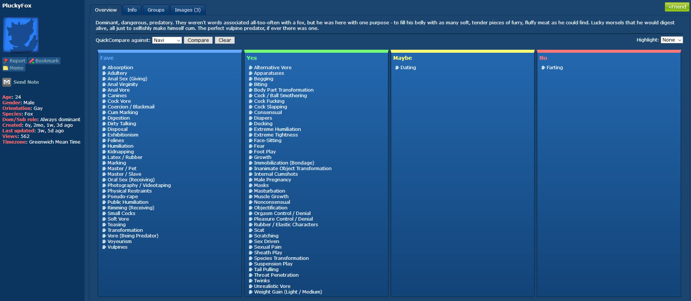The height and width of the screenshot is (301, 691).
Task: Click the Photography / Videotaping entry
Action: 139,185
